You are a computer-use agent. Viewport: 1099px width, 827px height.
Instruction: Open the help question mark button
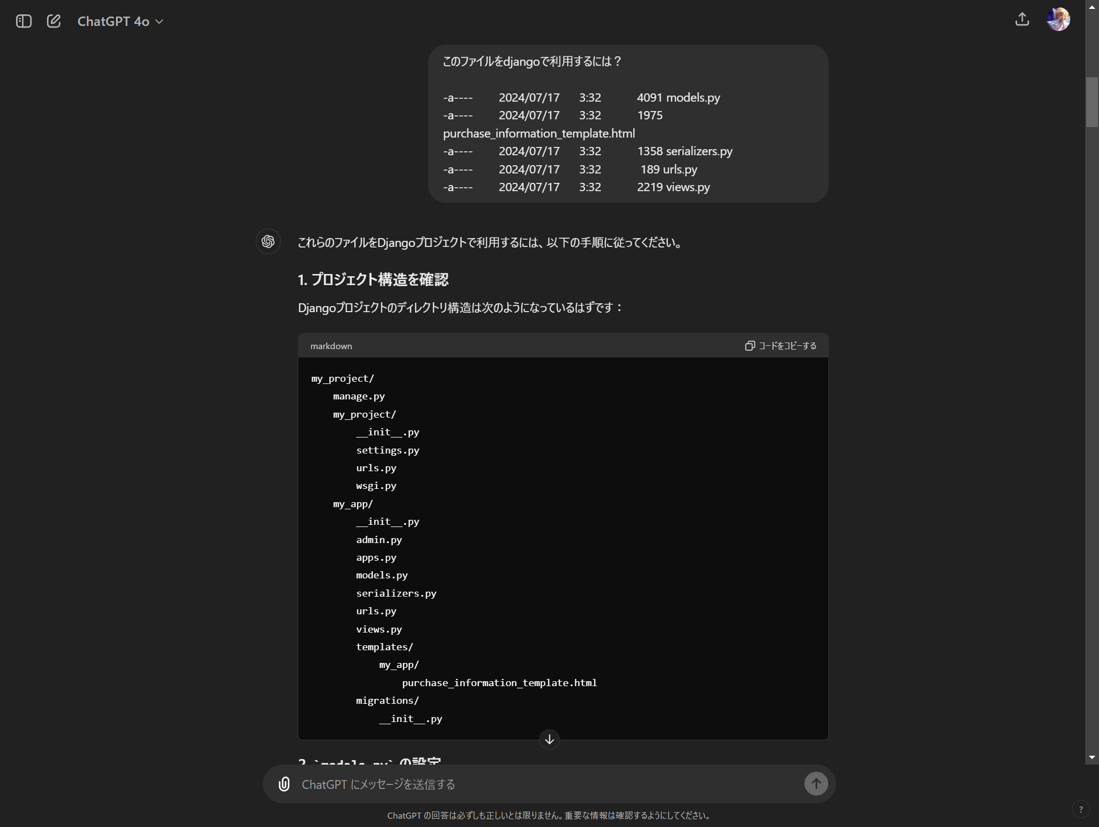pos(1081,809)
